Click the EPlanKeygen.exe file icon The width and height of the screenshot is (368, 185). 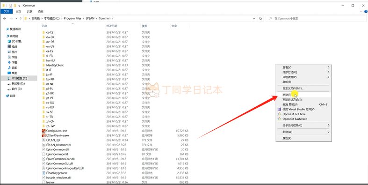pos(43,173)
